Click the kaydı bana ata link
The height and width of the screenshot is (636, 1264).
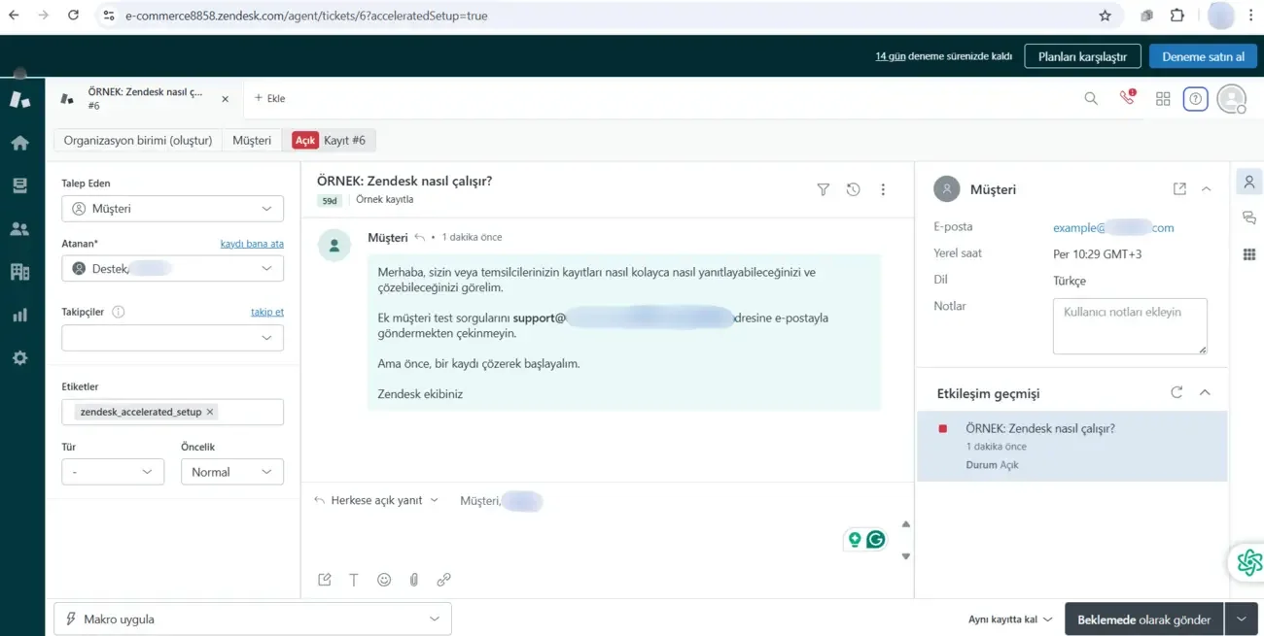pos(252,244)
